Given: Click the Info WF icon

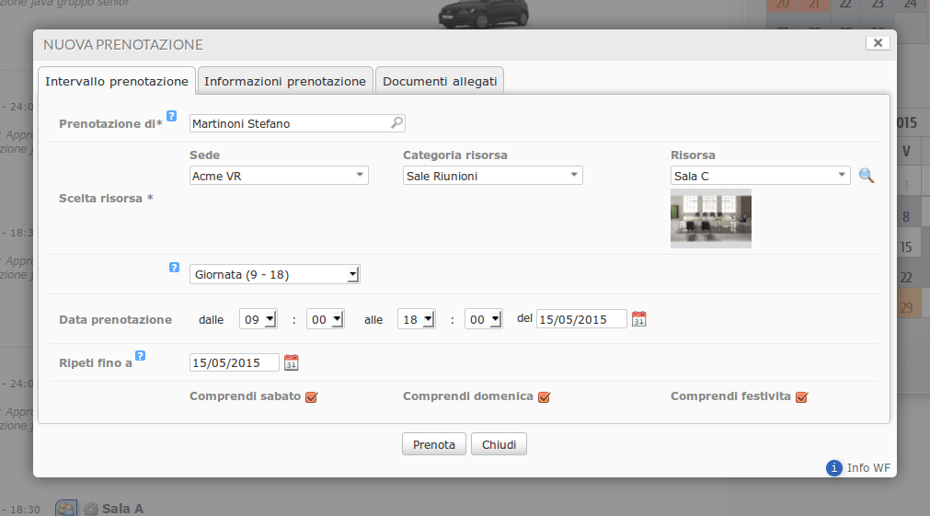Looking at the screenshot, I should coord(834,468).
